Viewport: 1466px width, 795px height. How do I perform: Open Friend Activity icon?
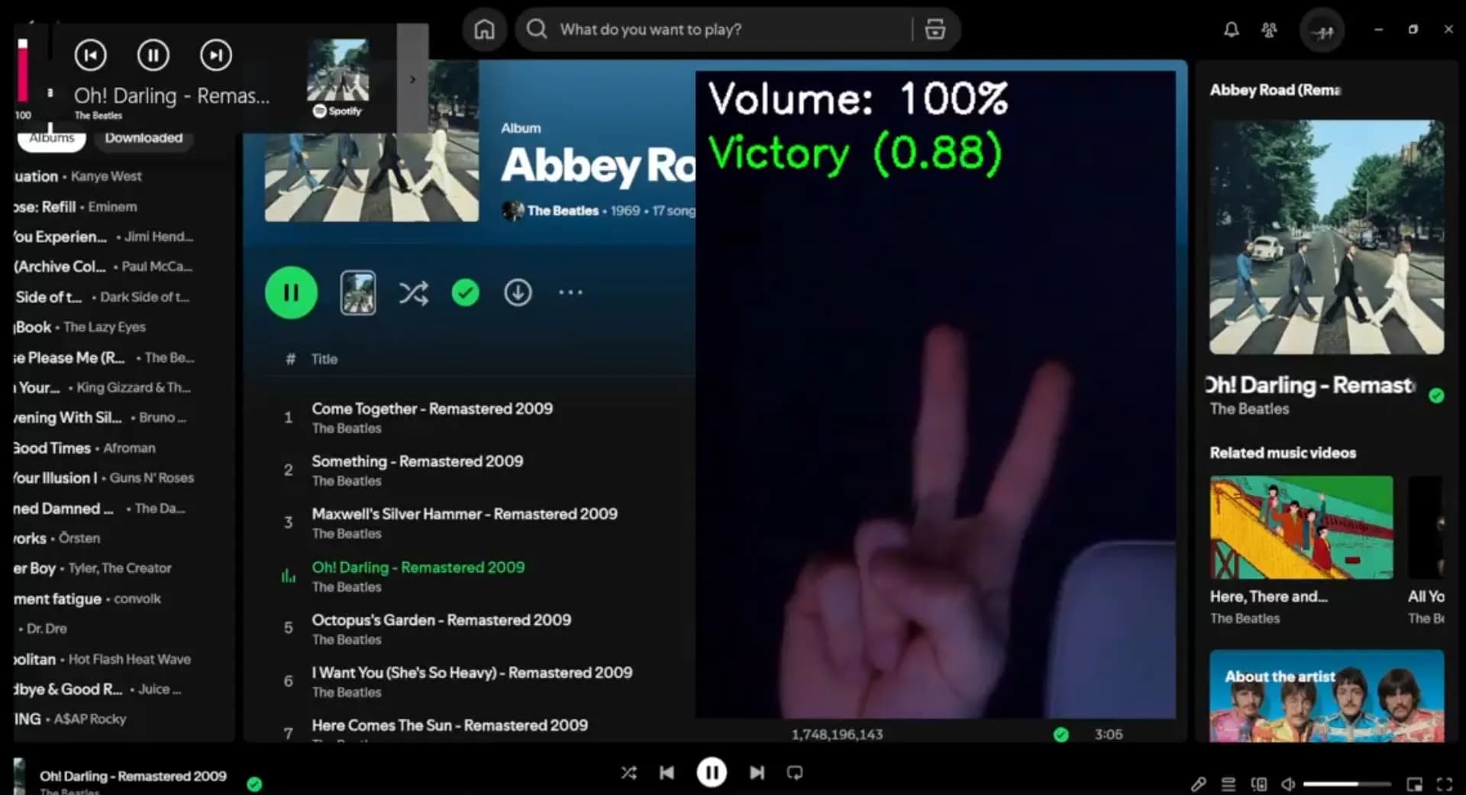(1269, 30)
